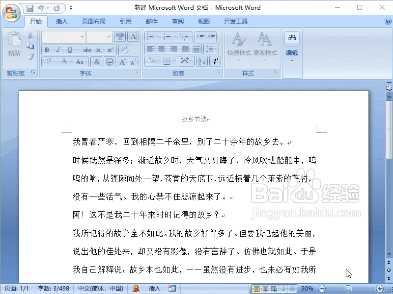Viewport: 393px width, 294px height.
Task: Copy the selection
Action: pos(30,46)
